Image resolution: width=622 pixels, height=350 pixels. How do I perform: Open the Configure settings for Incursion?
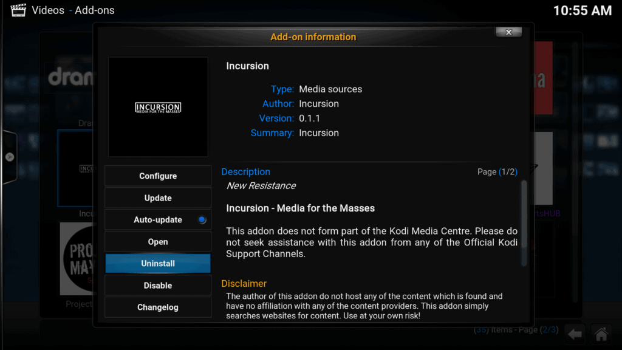point(158,176)
